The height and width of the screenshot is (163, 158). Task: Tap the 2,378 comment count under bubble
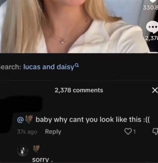pyautogui.click(x=151, y=38)
